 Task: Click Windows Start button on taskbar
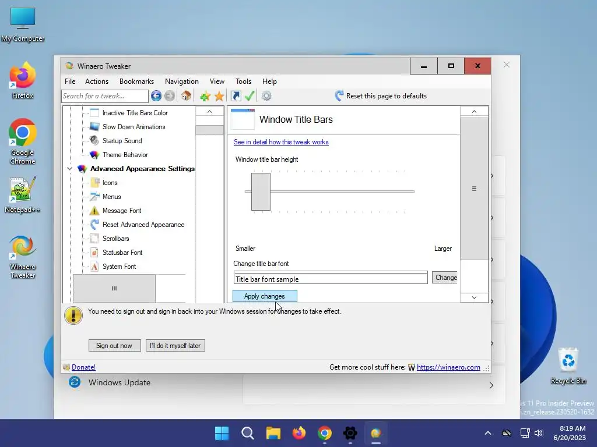(x=222, y=433)
